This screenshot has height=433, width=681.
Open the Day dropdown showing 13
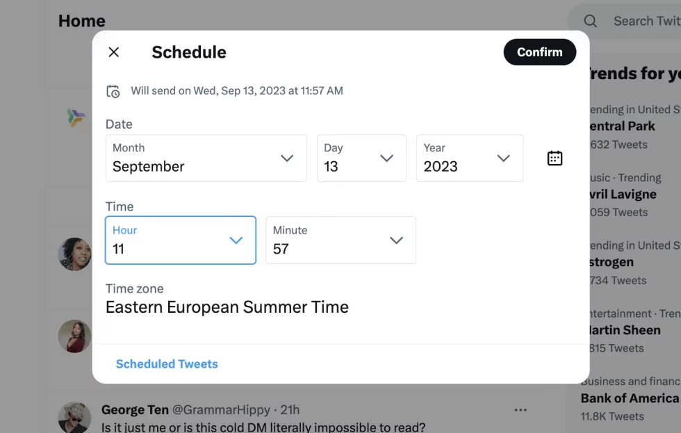coord(361,158)
